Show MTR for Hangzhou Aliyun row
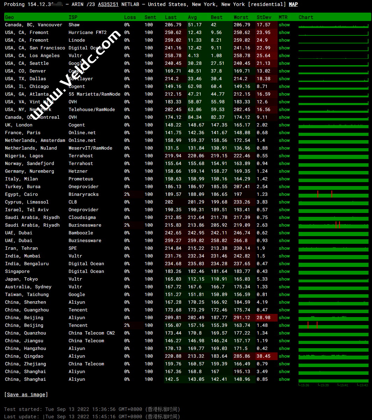This screenshot has height=420, width=372. click(x=284, y=349)
